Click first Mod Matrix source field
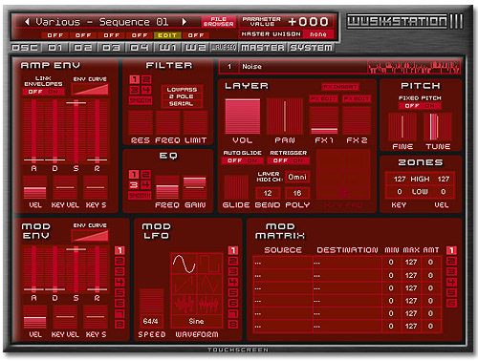Screen dimensions: 478x361 pos(283,263)
